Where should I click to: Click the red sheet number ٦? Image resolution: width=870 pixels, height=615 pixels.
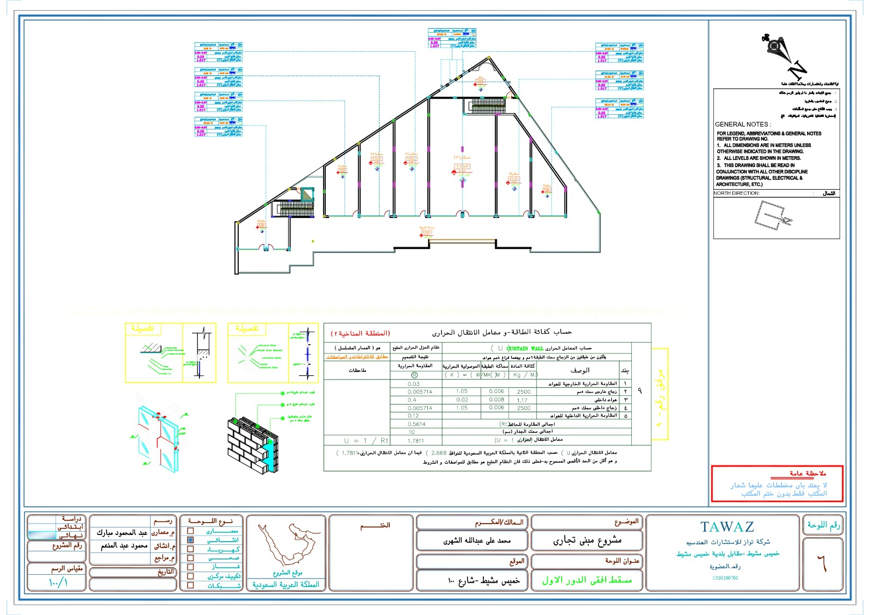point(822,564)
